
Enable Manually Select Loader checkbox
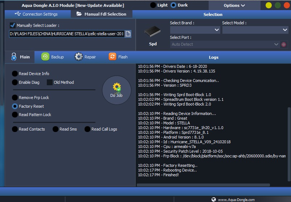pyautogui.click(x=13, y=25)
